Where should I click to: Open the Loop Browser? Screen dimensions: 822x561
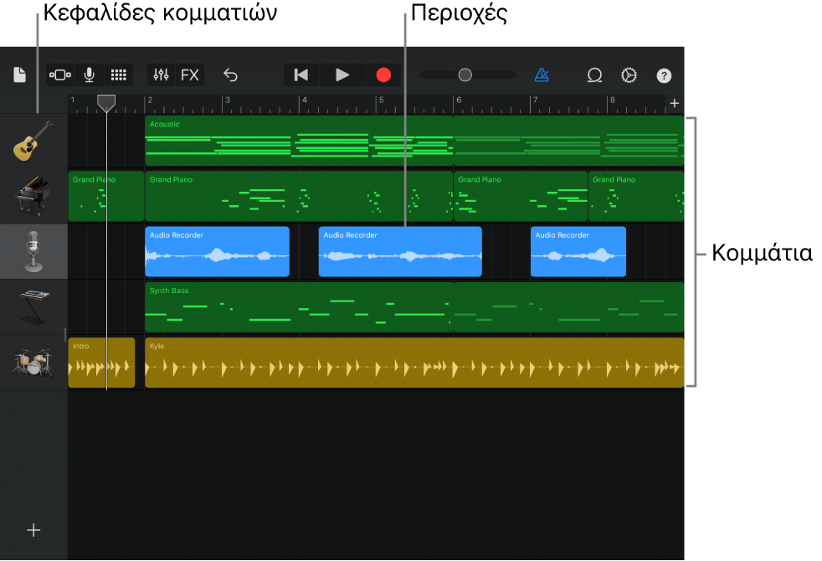coord(594,75)
